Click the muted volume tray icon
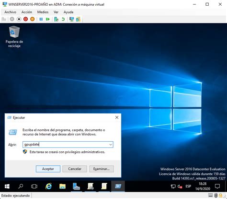This screenshot has width=227, height=199. 180,186
